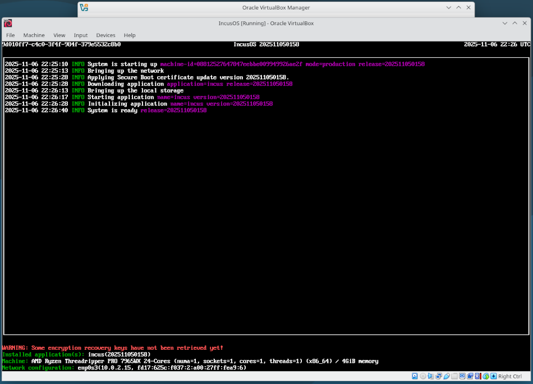Open the Devices menu

coord(105,35)
